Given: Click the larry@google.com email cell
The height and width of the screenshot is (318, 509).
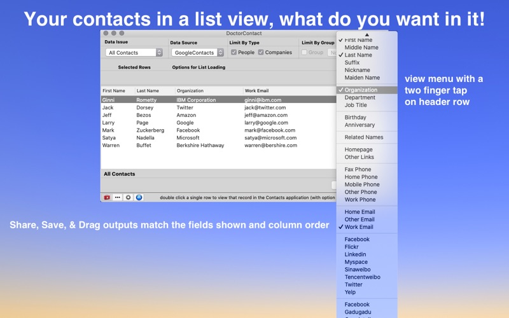Looking at the screenshot, I should click(266, 123).
